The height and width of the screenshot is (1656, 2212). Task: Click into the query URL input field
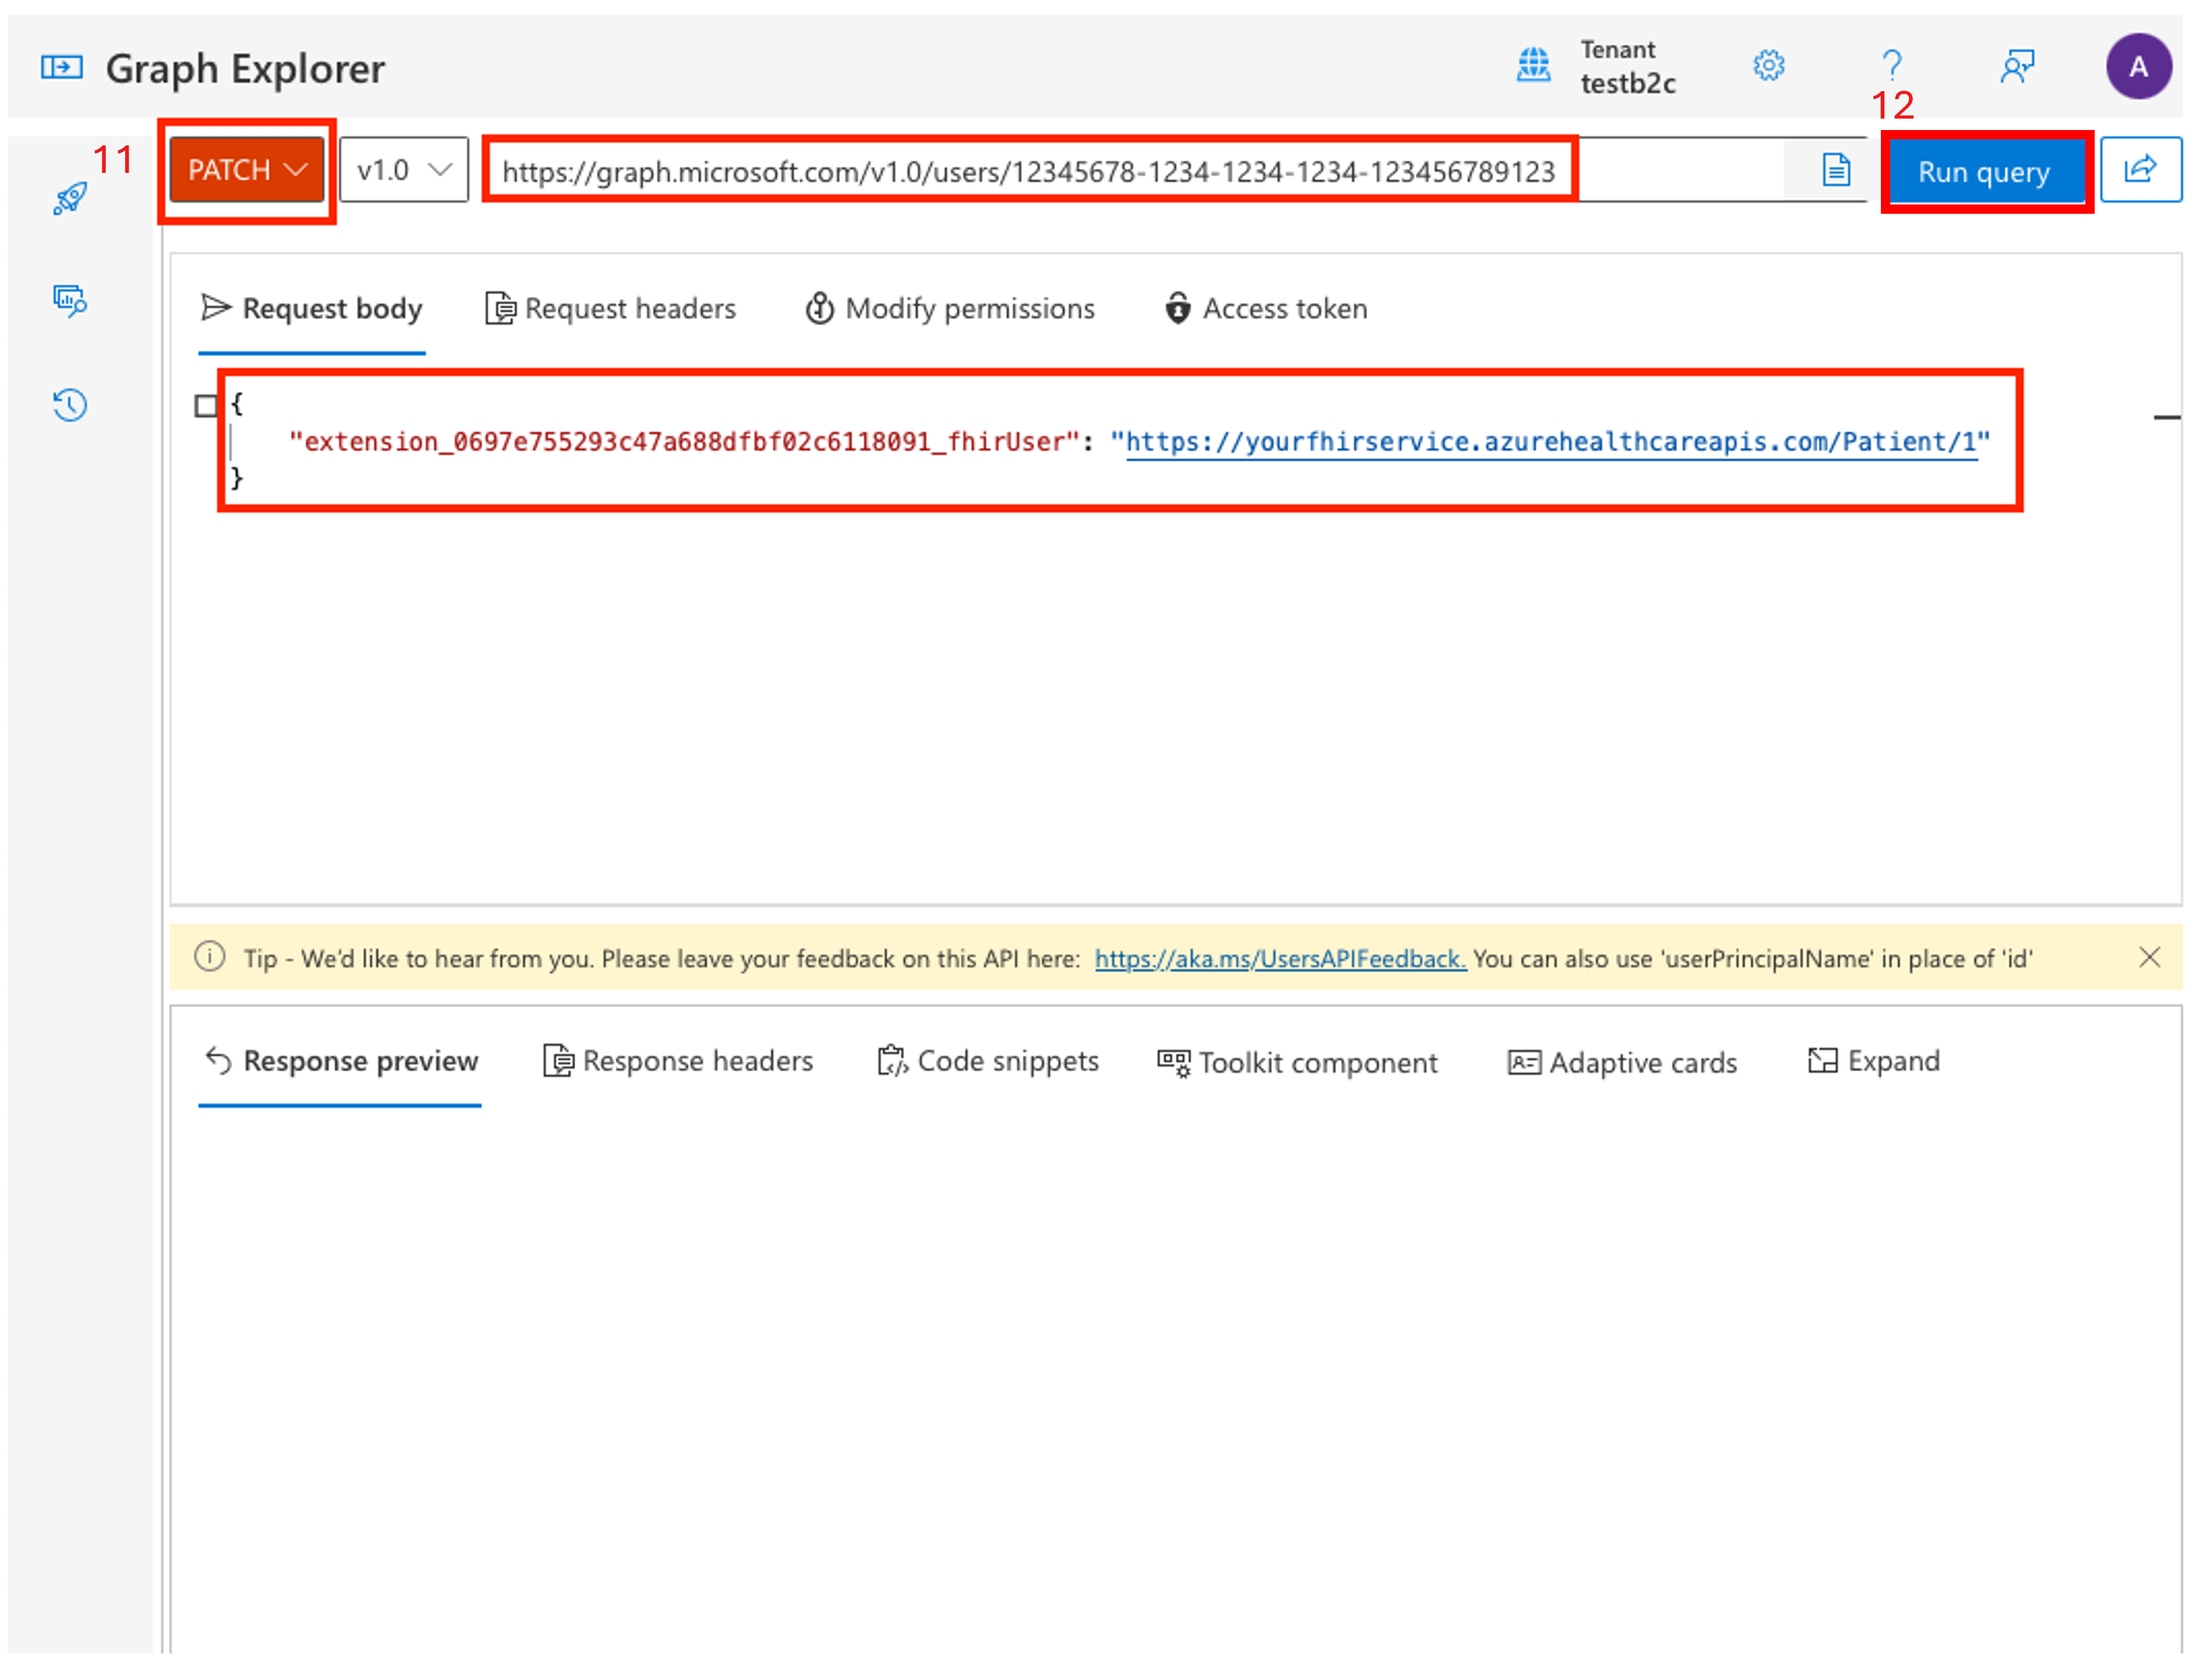click(x=1028, y=172)
